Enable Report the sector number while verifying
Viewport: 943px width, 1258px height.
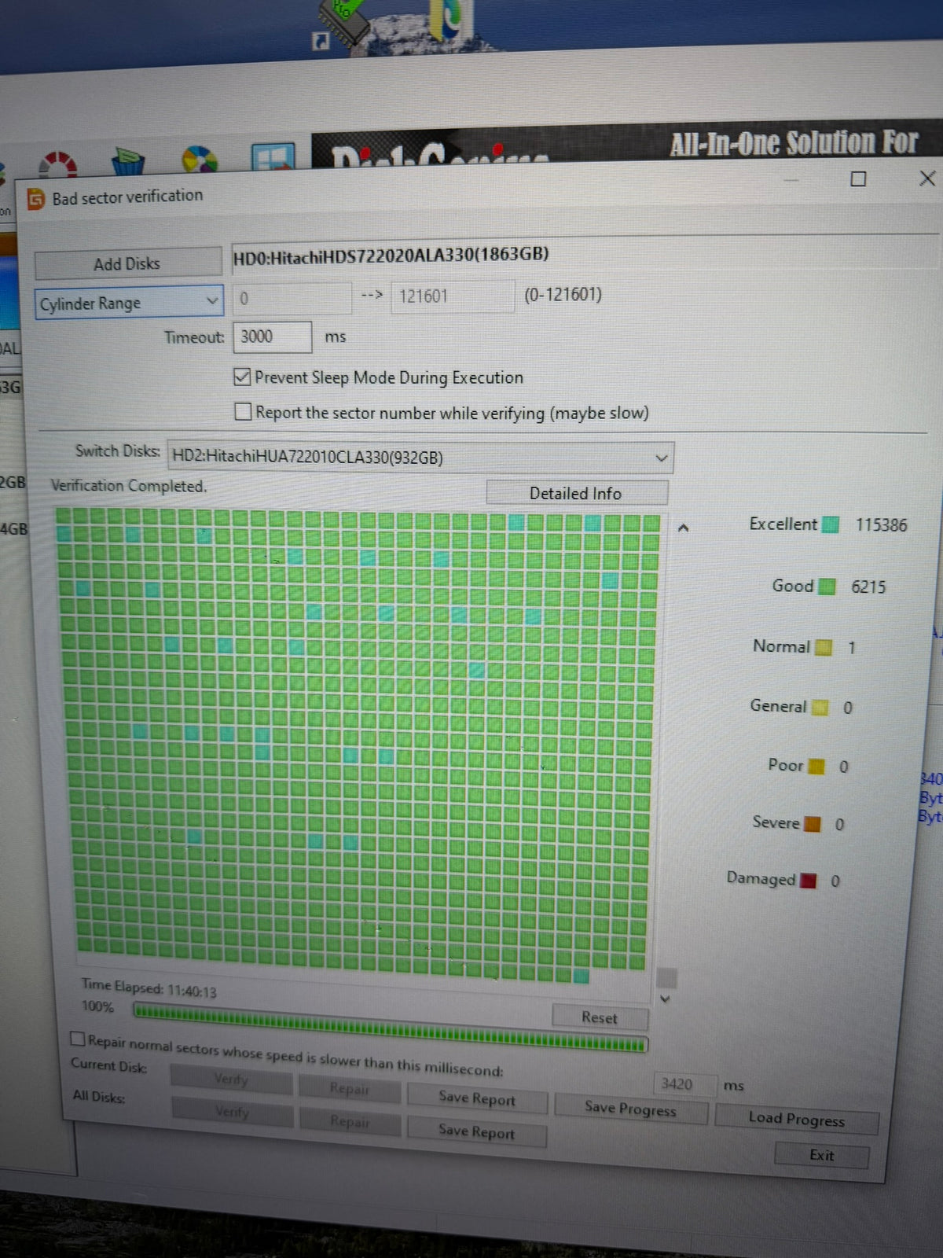244,412
